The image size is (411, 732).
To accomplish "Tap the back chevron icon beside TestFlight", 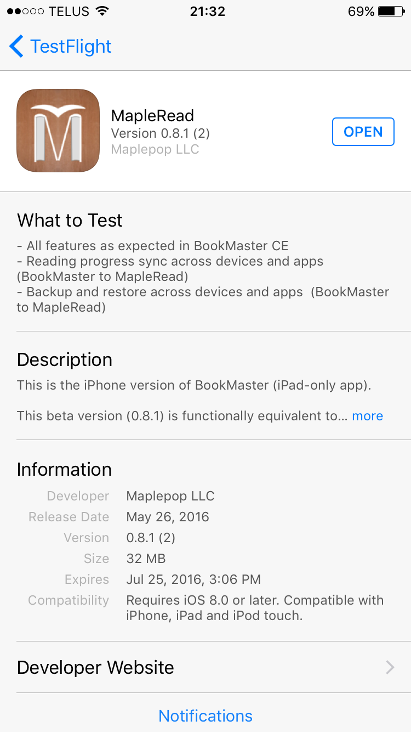I will (x=16, y=47).
